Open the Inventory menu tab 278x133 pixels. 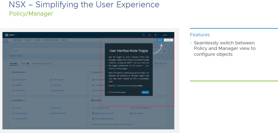(x=37, y=40)
